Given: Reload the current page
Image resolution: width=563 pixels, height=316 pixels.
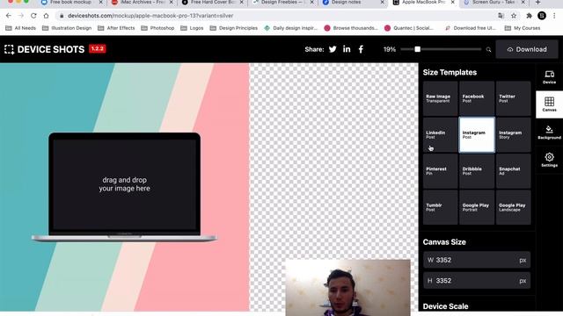Looking at the screenshot, I should click(x=33, y=16).
